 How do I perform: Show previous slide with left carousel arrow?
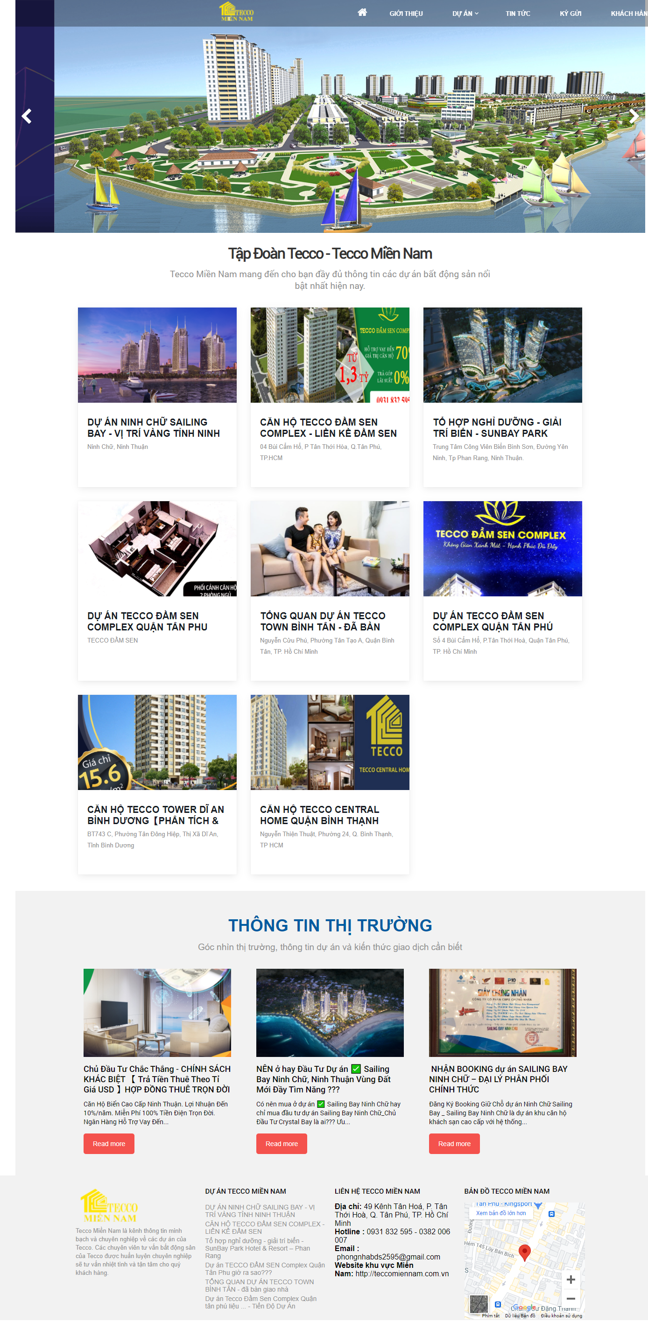point(27,116)
